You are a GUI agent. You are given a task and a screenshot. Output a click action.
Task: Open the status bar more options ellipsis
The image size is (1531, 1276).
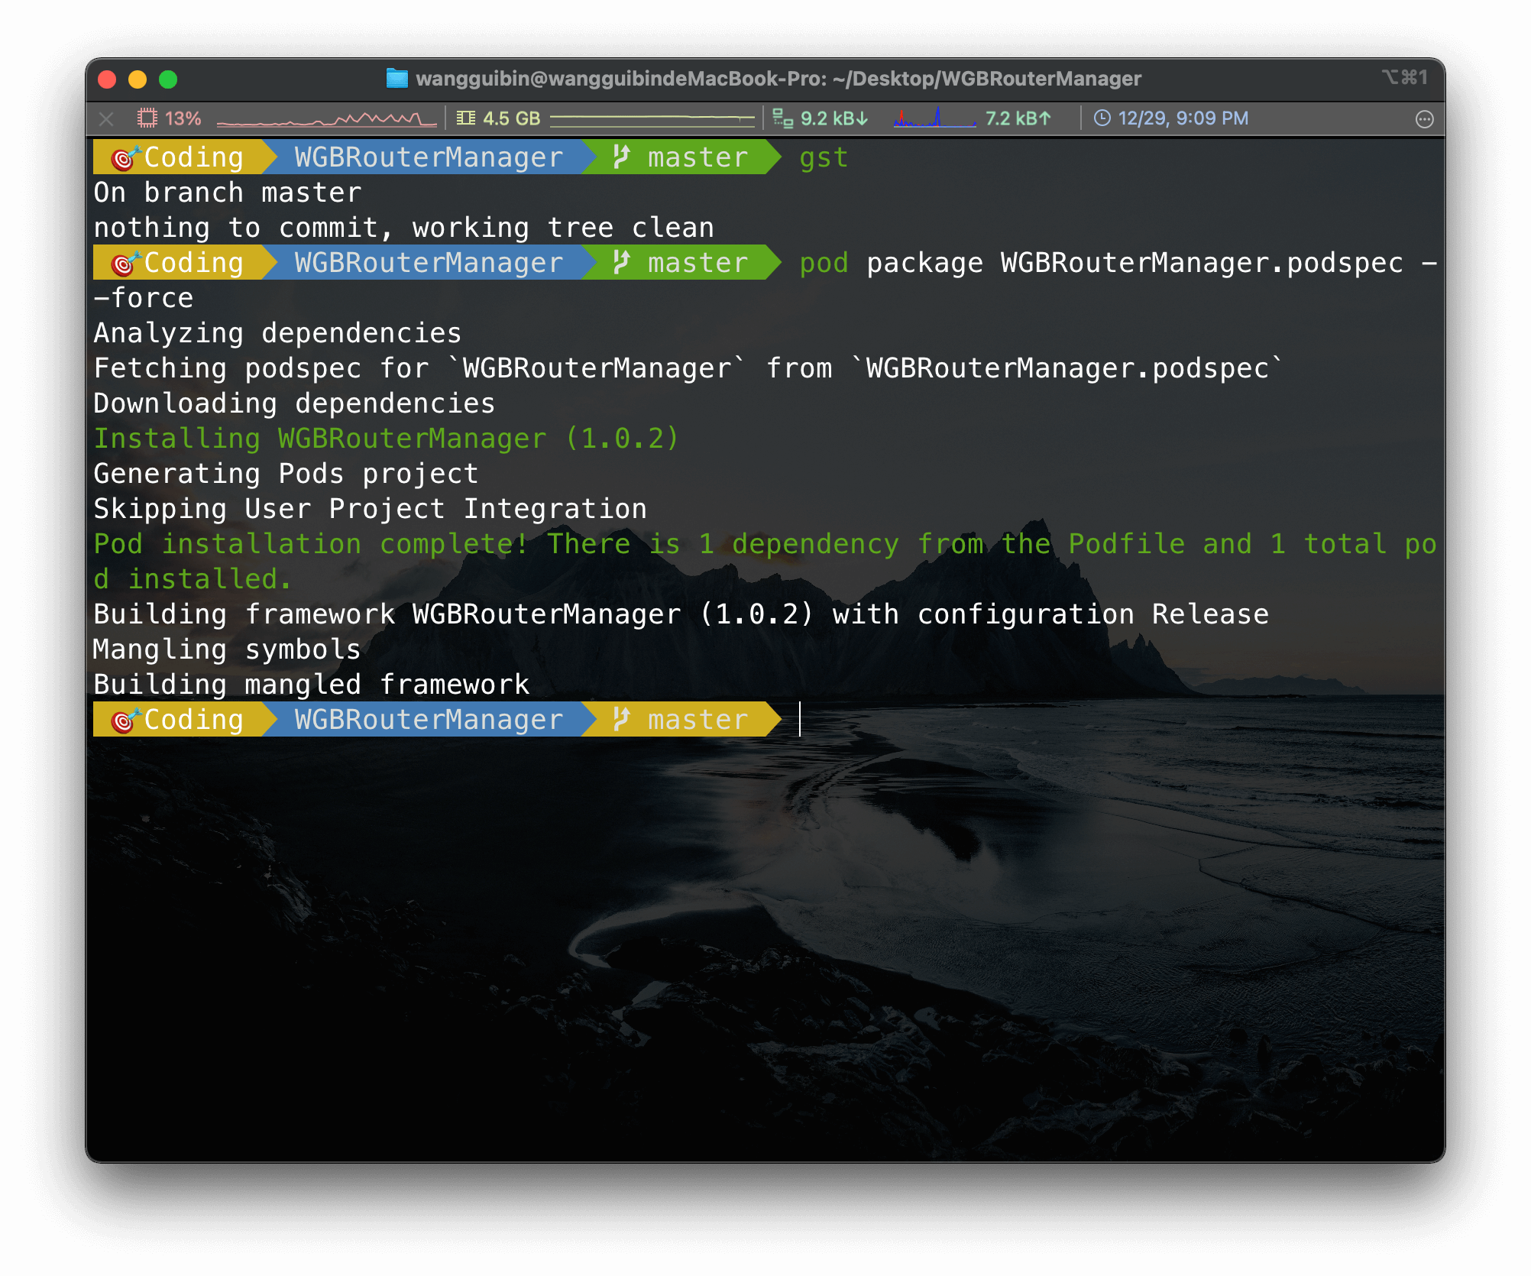[1424, 119]
